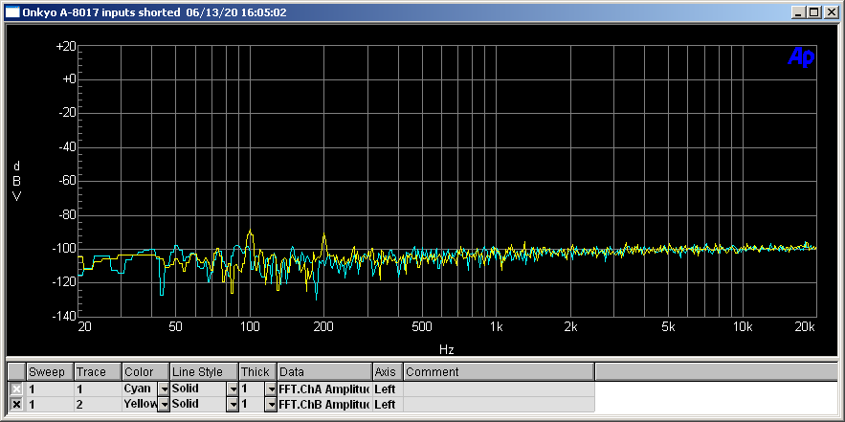This screenshot has height=422, width=845.
Task: Open Line Style dropdown in the Cyan row
Action: coord(233,389)
